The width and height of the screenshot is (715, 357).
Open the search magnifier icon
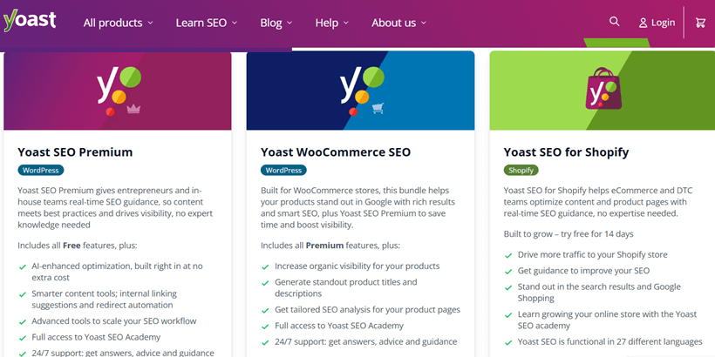[615, 22]
